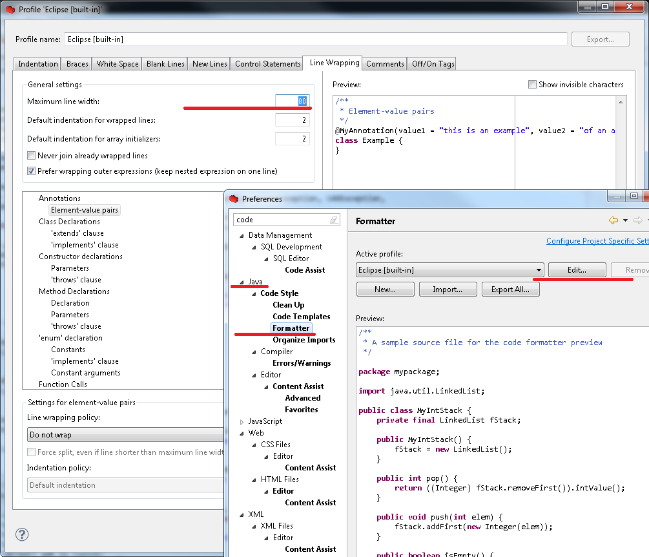The height and width of the screenshot is (557, 649).
Task: Click the 'code' filter text field
Action: pyautogui.click(x=287, y=220)
